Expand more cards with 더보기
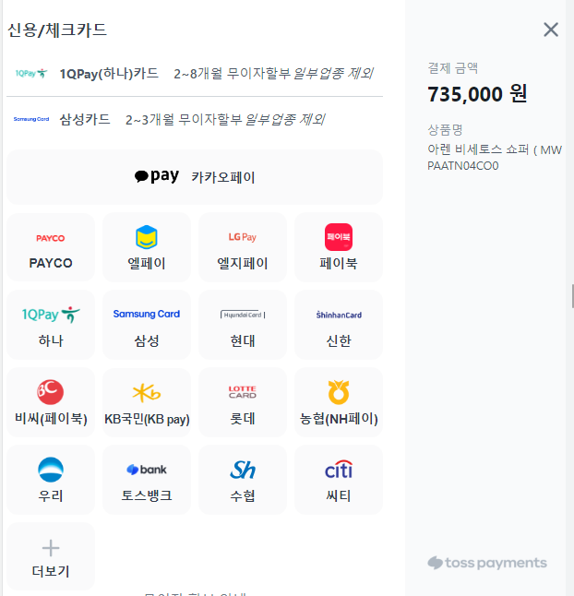 (x=51, y=557)
